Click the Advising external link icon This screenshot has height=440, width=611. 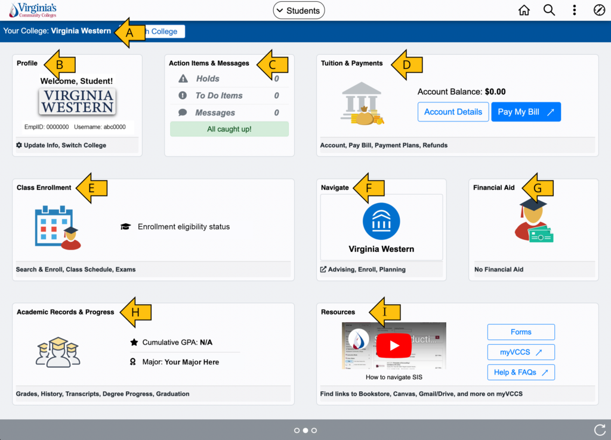323,269
